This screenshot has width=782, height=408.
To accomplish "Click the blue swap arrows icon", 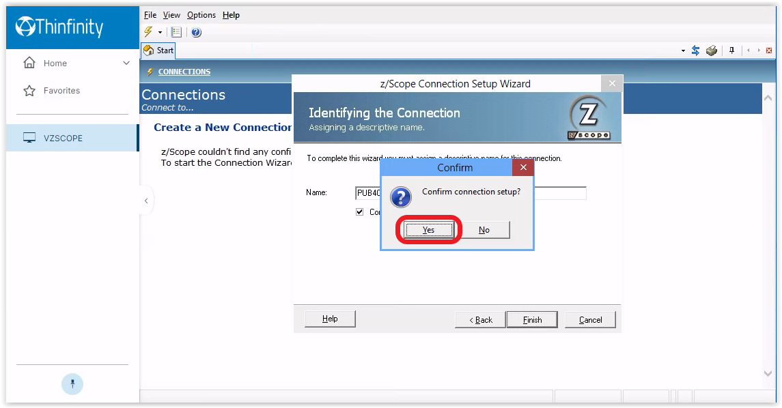I will (696, 50).
